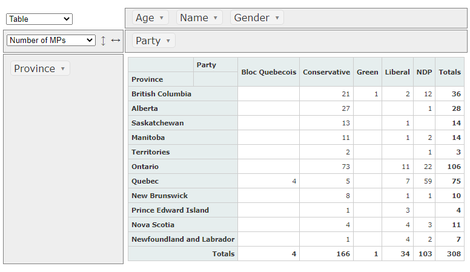Viewport: 470px width, 272px height.
Task: Click Saskatchewan Conservative value 13
Action: click(x=326, y=123)
